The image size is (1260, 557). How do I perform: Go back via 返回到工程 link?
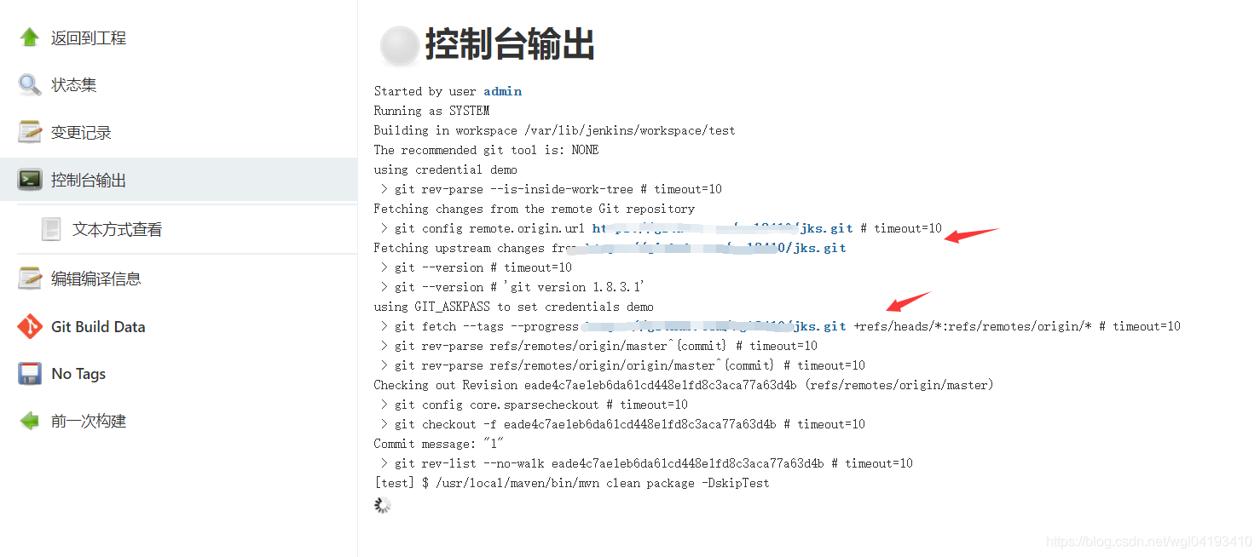[89, 37]
